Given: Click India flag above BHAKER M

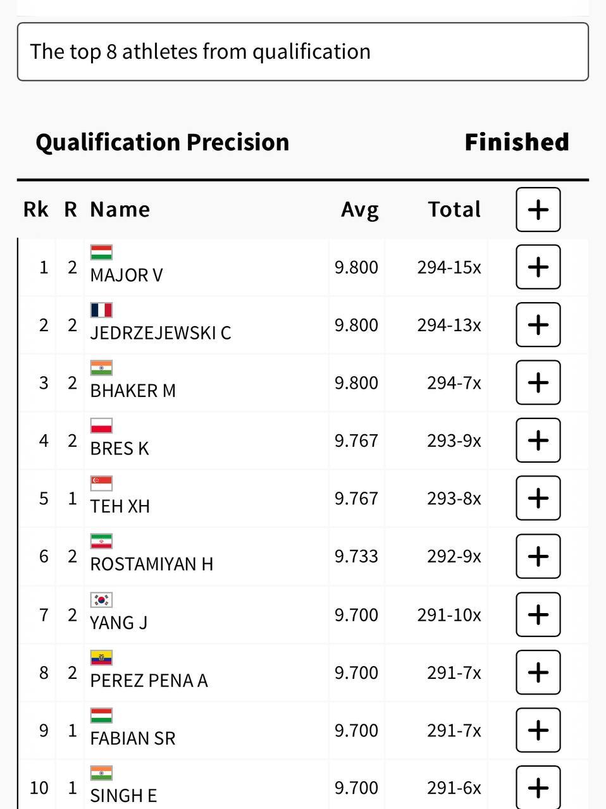Looking at the screenshot, I should [101, 368].
